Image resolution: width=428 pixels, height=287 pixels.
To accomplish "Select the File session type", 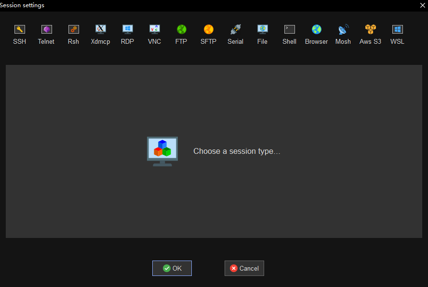I will coord(262,35).
